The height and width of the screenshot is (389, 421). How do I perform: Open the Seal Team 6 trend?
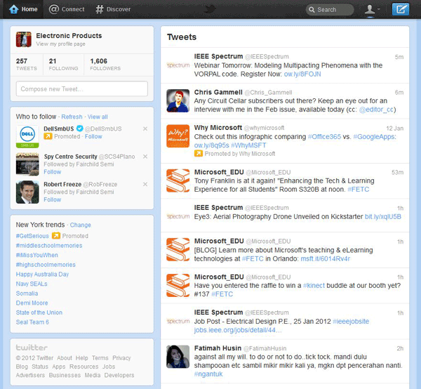click(x=32, y=322)
